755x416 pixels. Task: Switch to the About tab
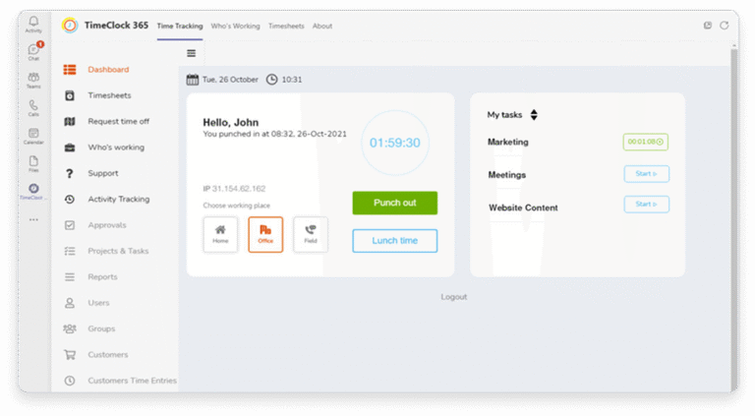pyautogui.click(x=322, y=26)
